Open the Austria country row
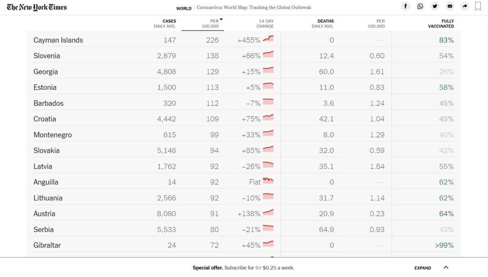The width and height of the screenshot is (488, 277). pos(244,214)
